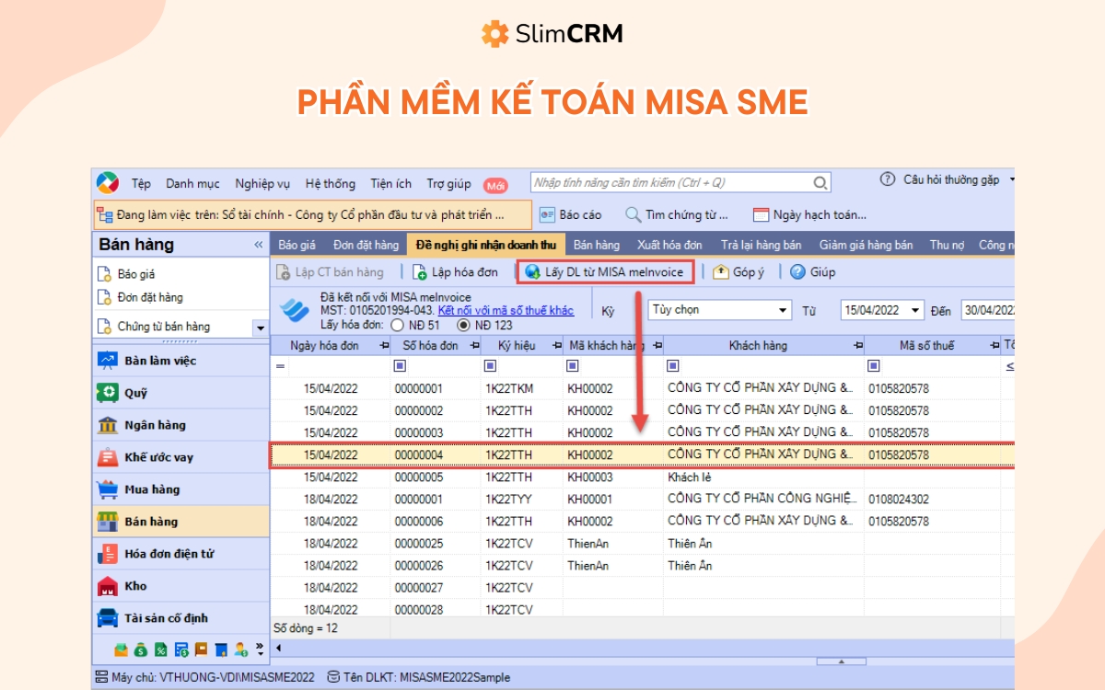Screen dimensions: 1105x690
Task: Click the red Mới badge
Action: pyautogui.click(x=495, y=185)
